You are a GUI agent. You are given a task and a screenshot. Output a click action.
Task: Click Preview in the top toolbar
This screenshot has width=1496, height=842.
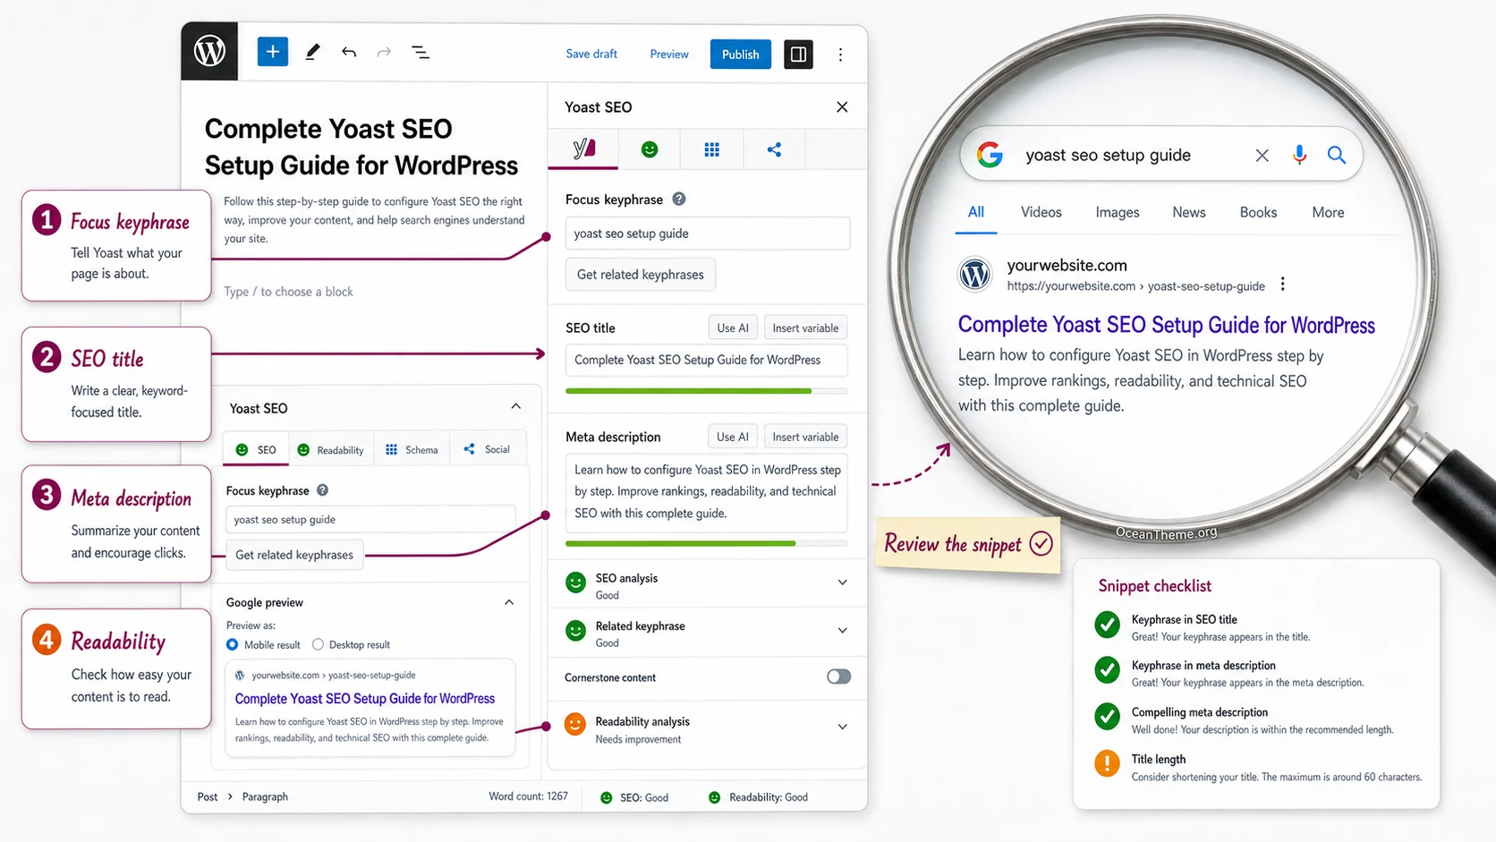point(669,55)
